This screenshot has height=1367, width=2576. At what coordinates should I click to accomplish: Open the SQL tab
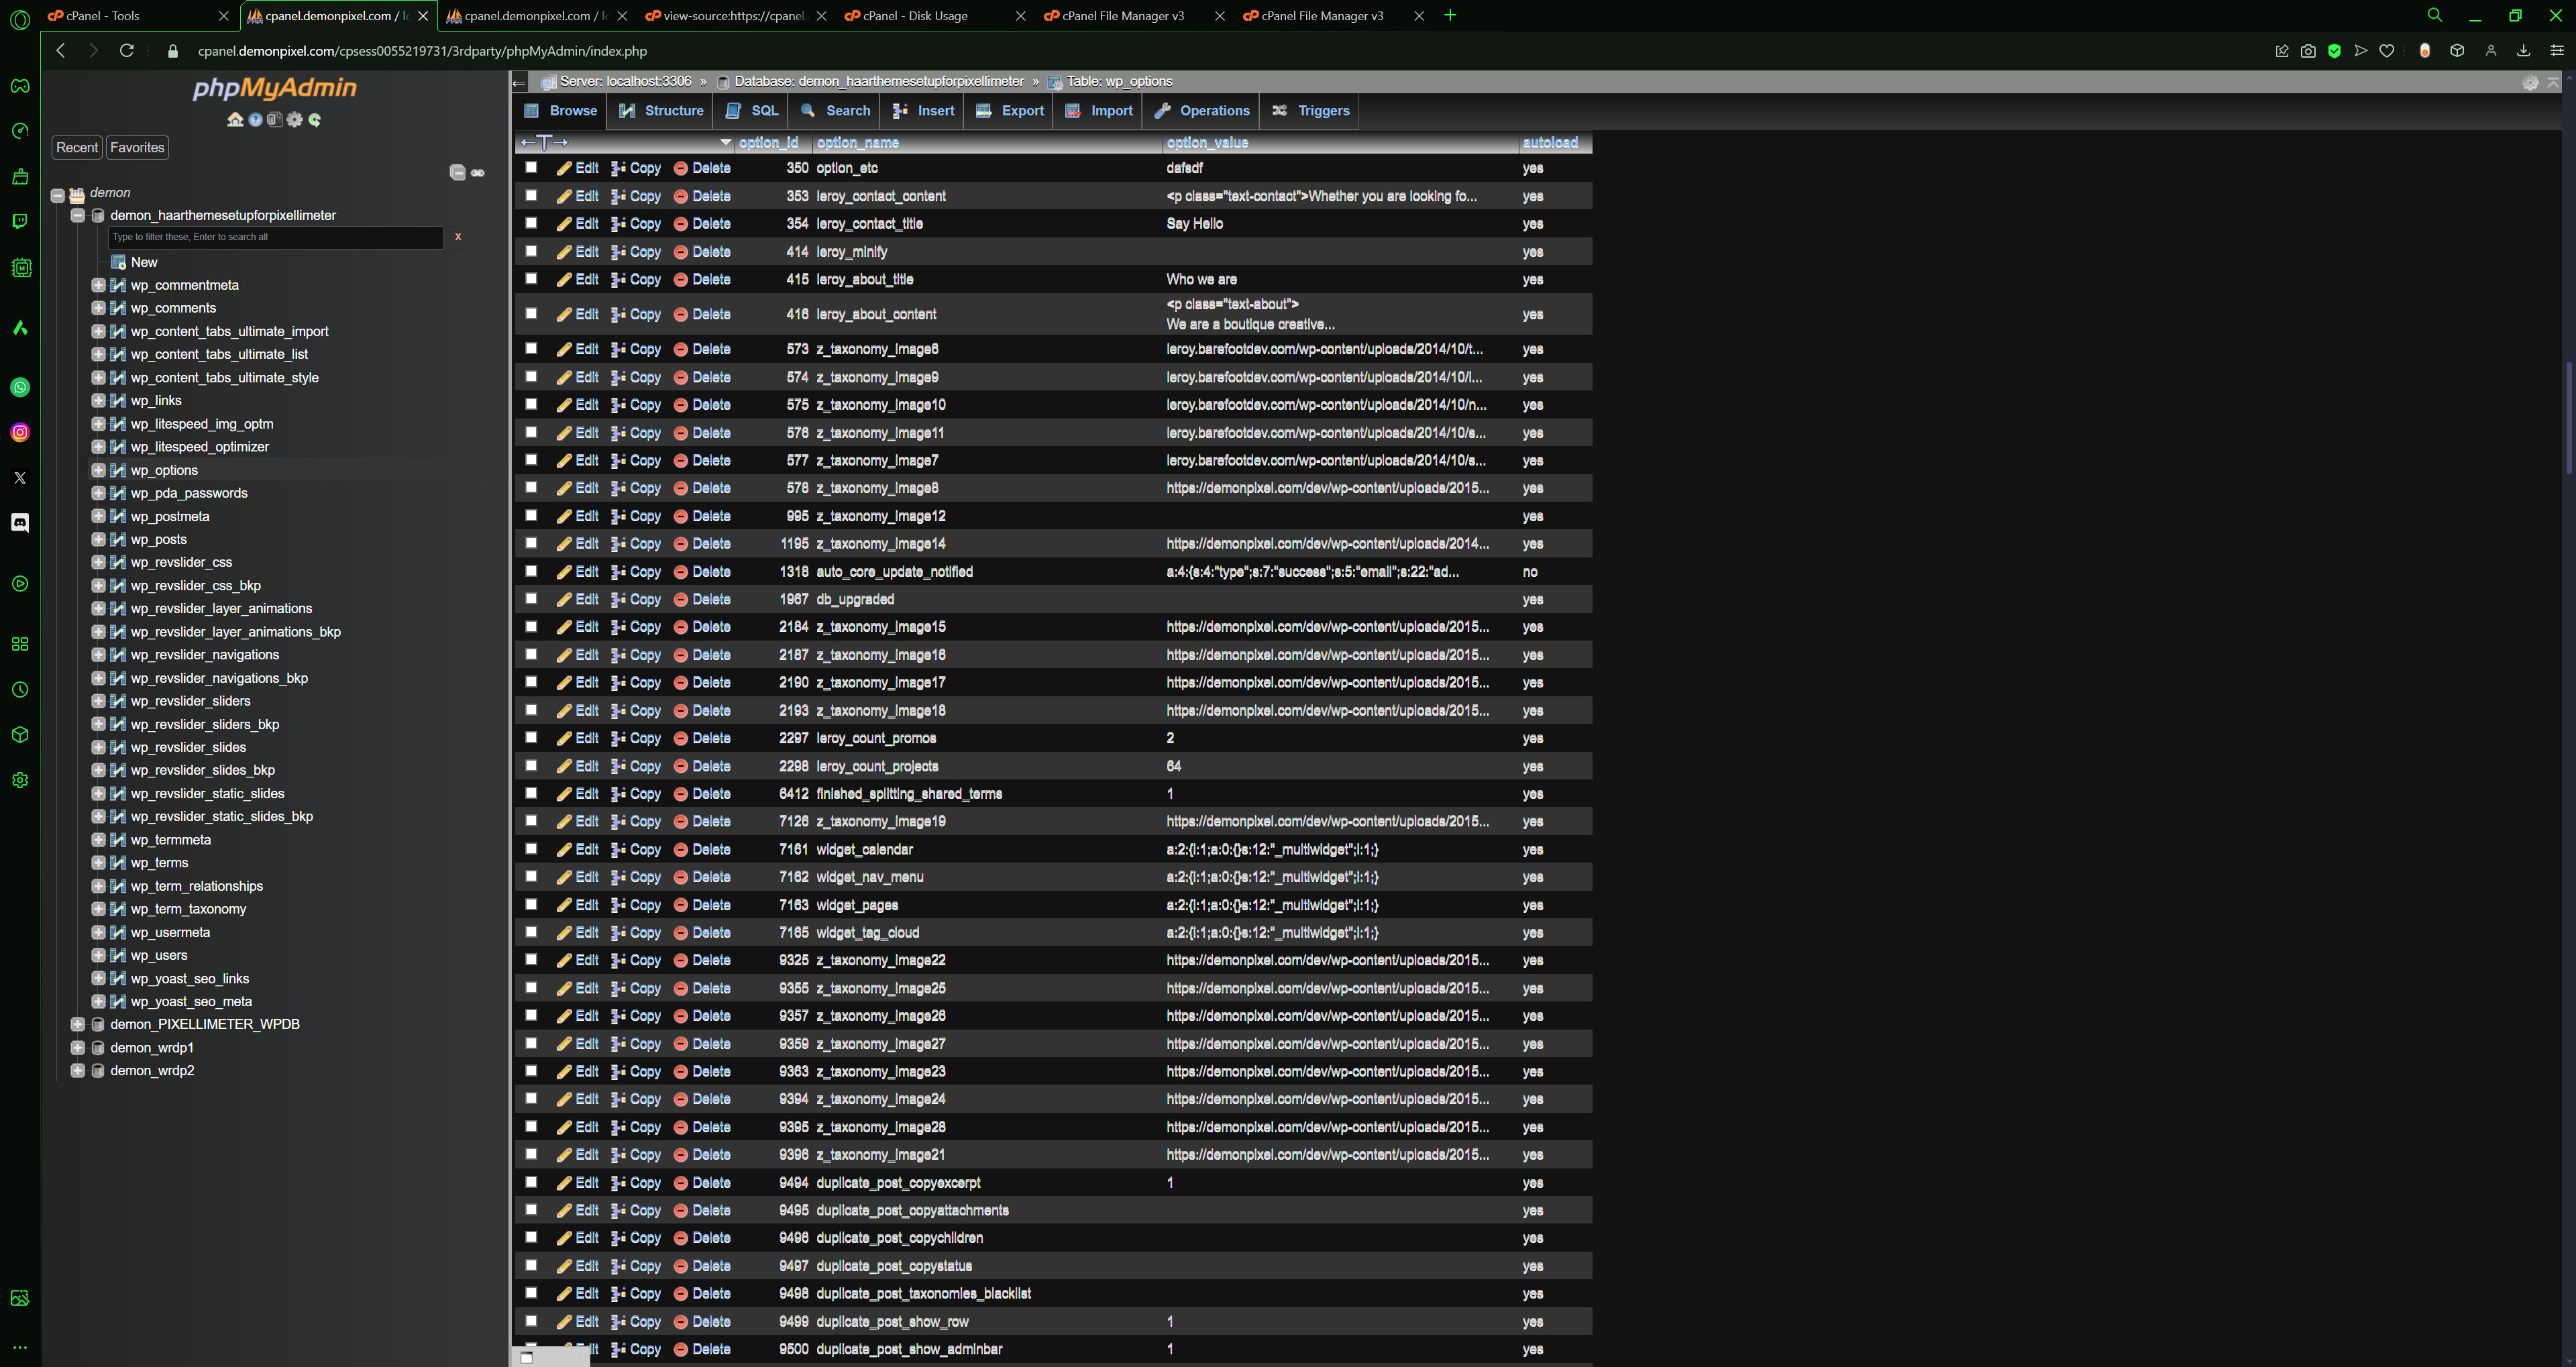pyautogui.click(x=752, y=111)
